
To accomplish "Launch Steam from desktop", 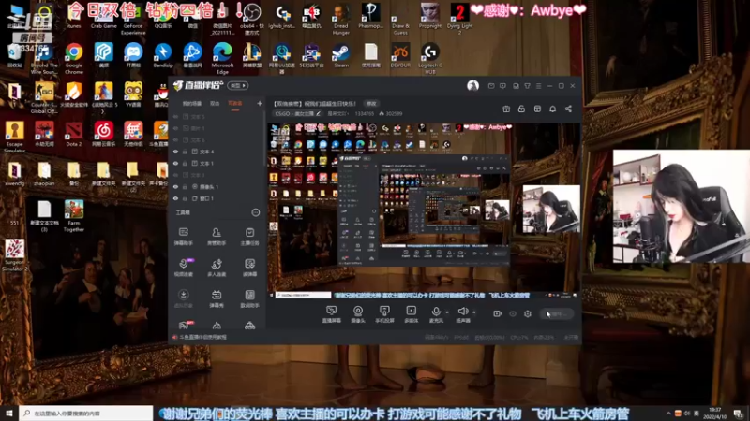I will click(x=341, y=56).
